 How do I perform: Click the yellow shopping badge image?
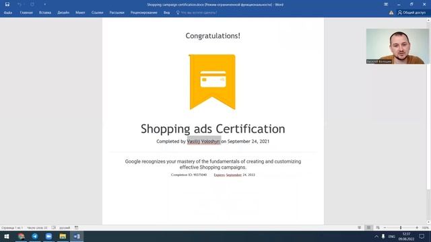pyautogui.click(x=212, y=82)
